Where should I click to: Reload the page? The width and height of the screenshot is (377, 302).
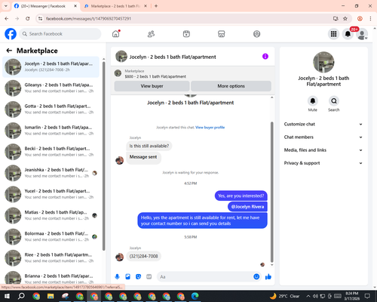click(x=28, y=19)
